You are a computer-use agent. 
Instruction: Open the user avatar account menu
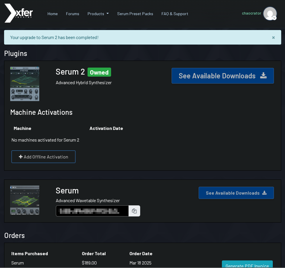click(270, 13)
